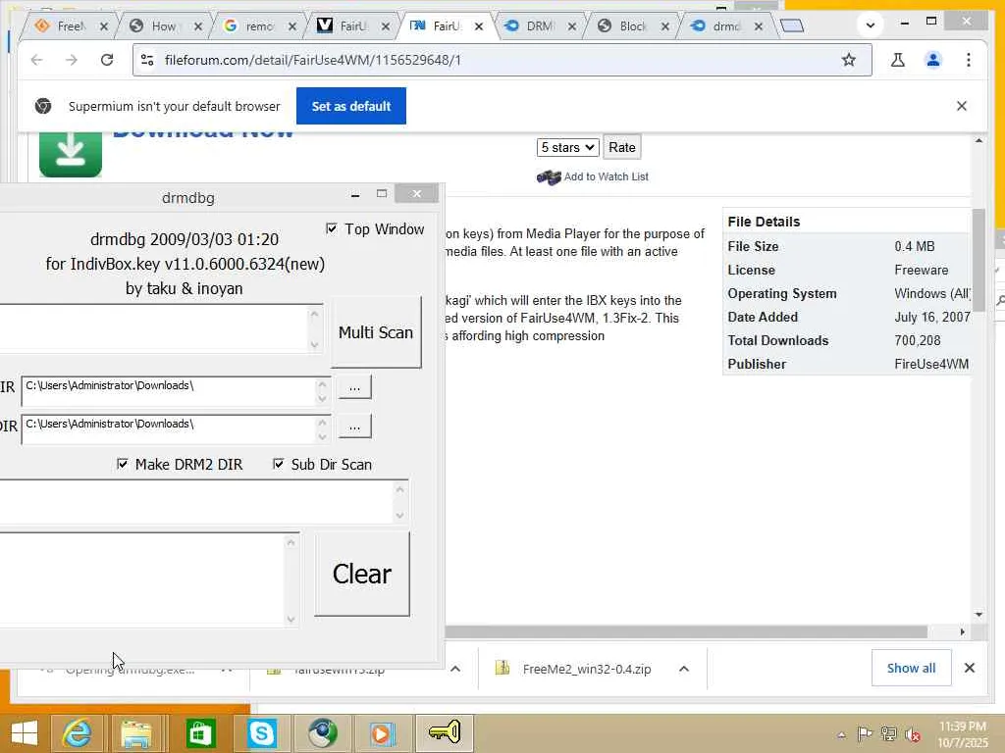Viewport: 1005px width, 753px height.
Task: Open the browser profile avatar icon
Action: coord(933,60)
